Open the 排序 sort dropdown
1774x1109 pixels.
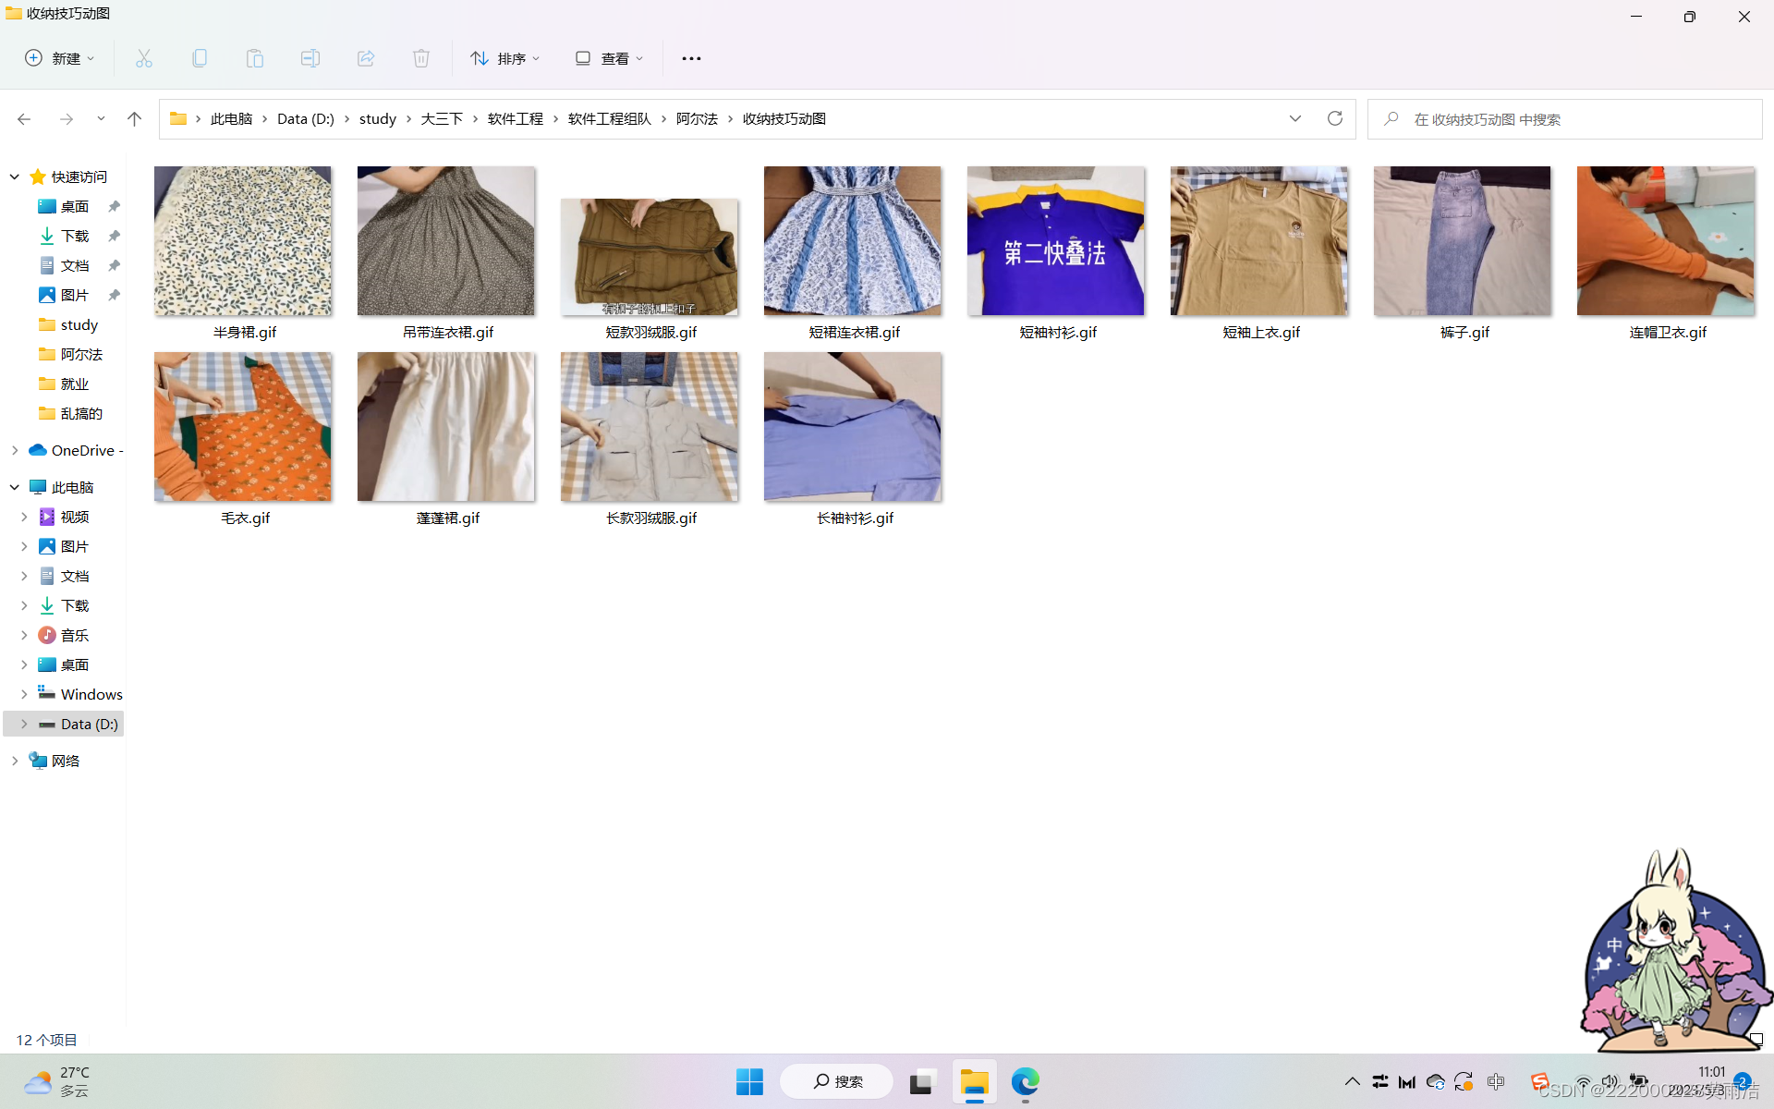point(504,58)
